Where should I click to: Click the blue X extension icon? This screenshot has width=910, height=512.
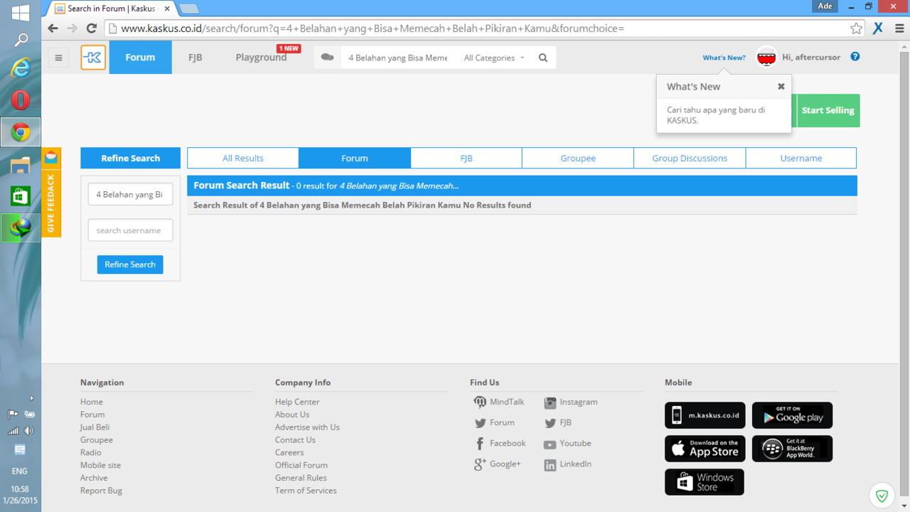[x=878, y=28]
